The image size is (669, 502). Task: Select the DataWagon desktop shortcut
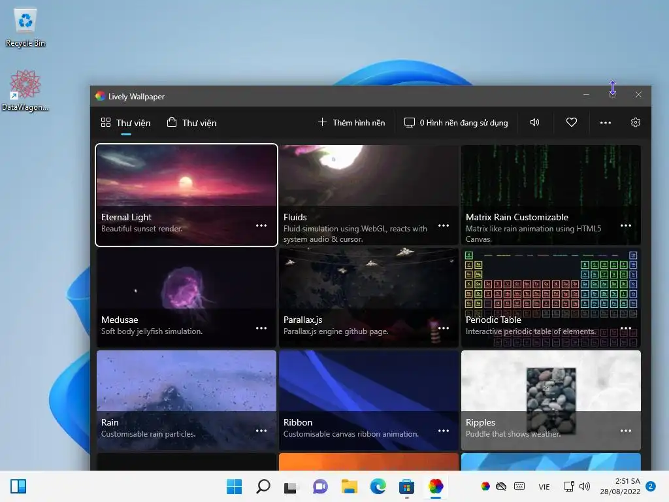click(x=25, y=91)
